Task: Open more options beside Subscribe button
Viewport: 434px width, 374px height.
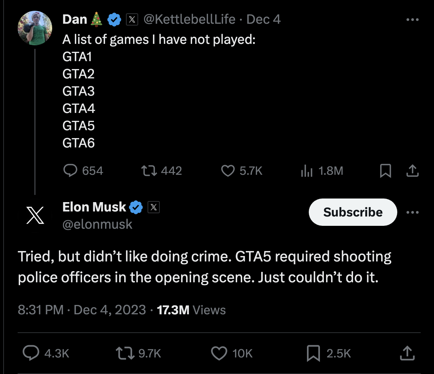Action: tap(412, 212)
